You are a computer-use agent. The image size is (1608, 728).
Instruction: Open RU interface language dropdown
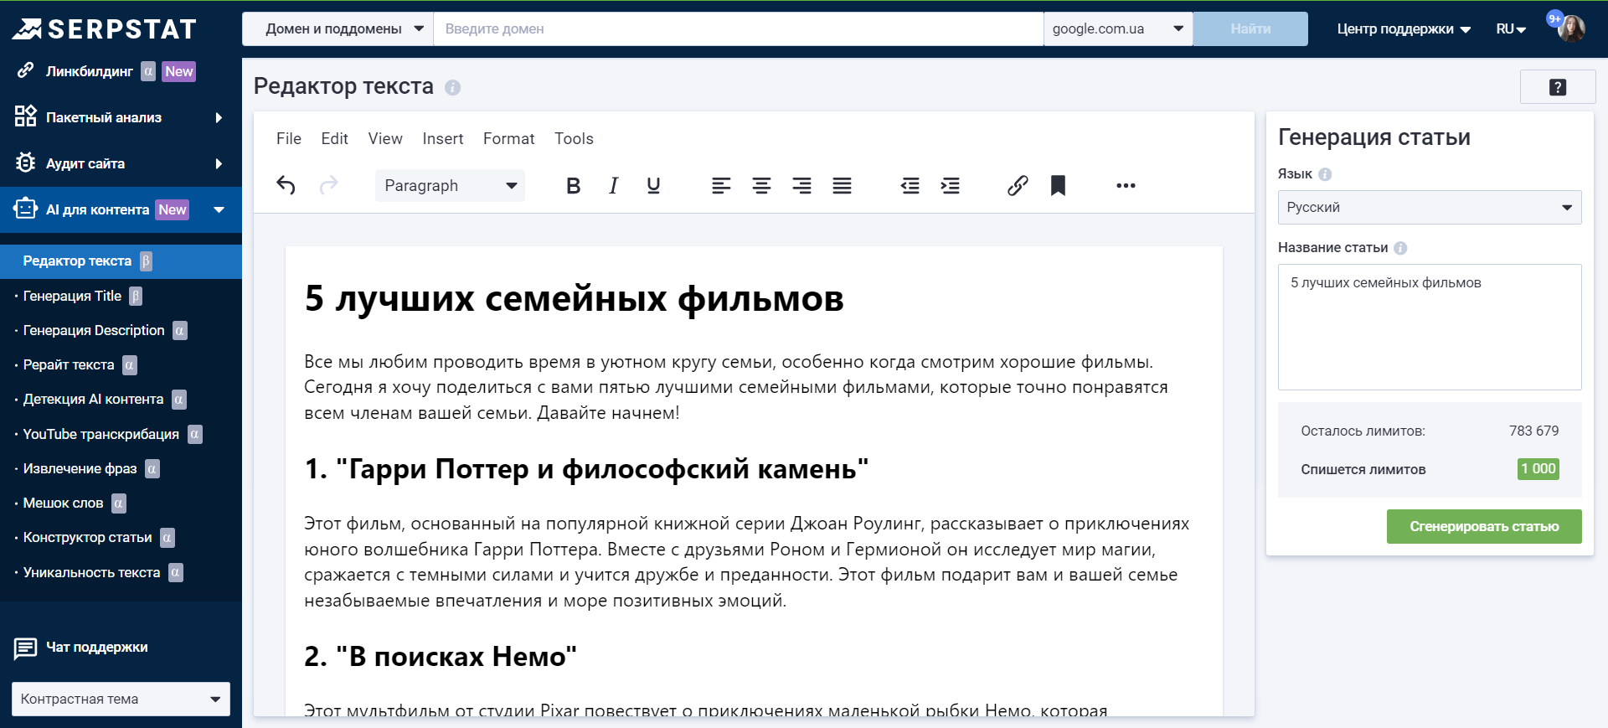(x=1511, y=28)
